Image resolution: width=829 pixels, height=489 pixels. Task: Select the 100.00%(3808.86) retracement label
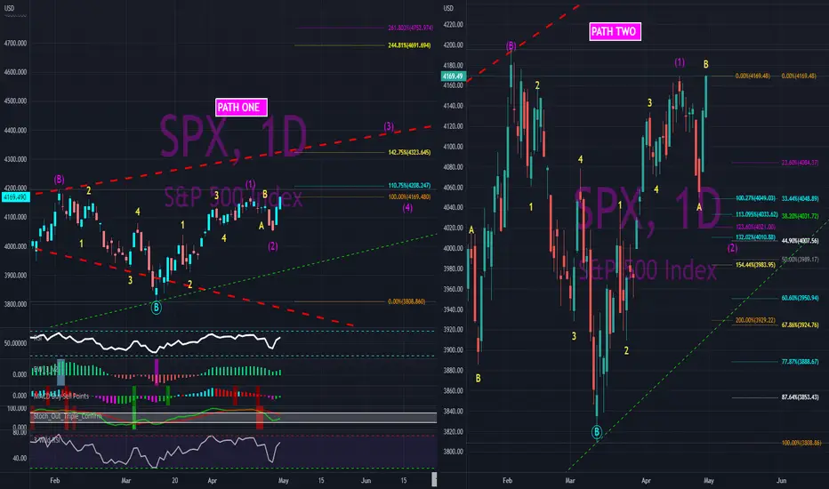point(801,443)
